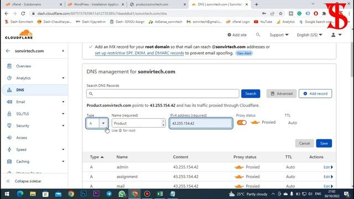Expand the Security submenu arrow
Image resolution: width=354 pixels, height=199 pixels.
(x=63, y=125)
